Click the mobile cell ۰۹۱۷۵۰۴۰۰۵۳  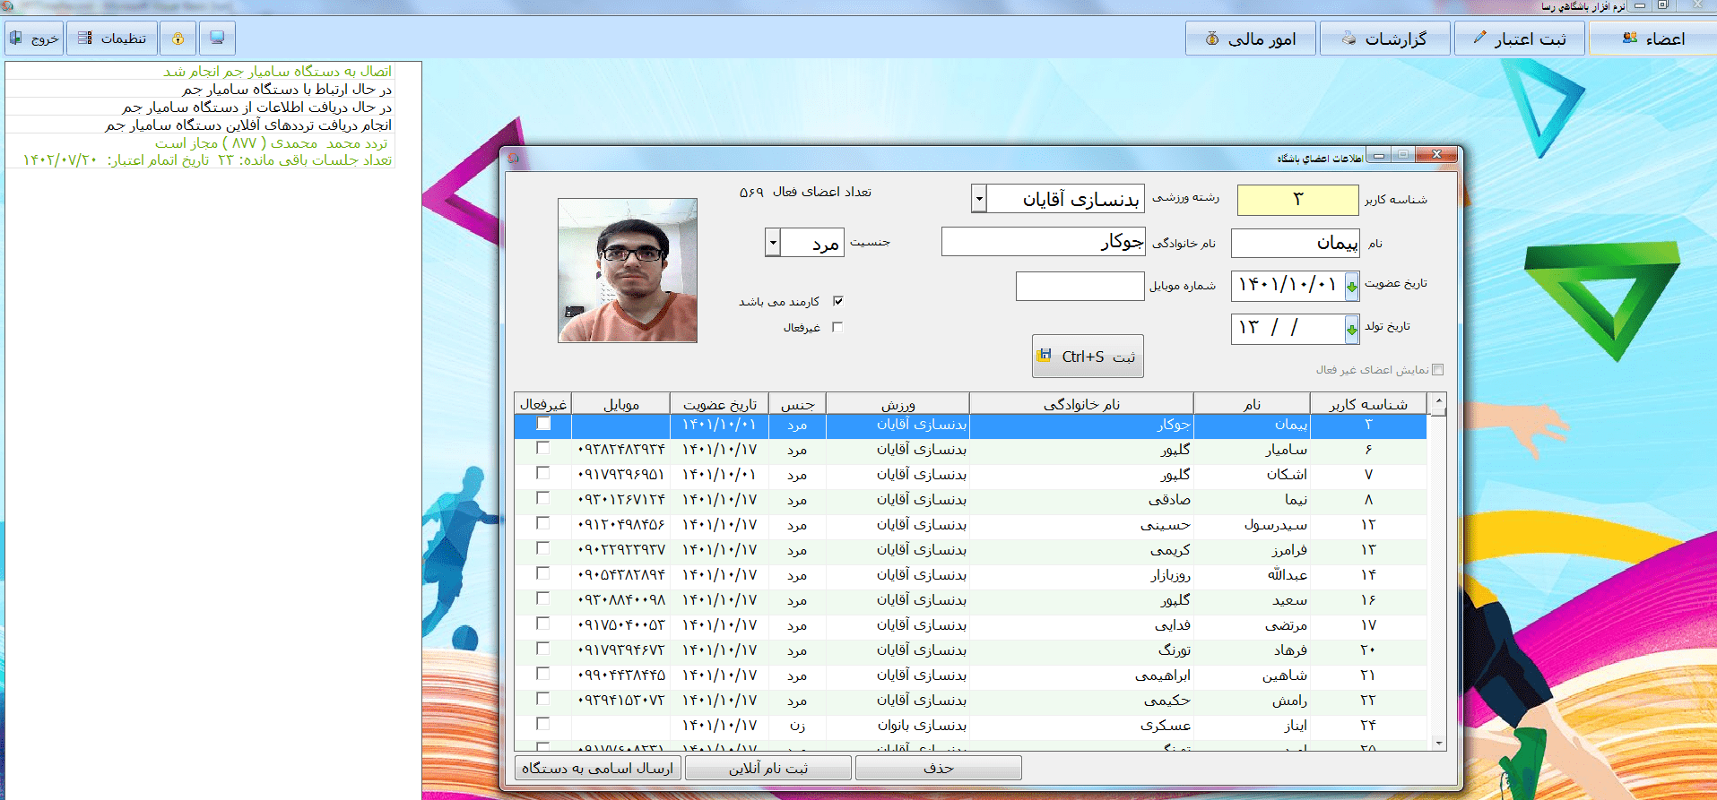point(621,624)
